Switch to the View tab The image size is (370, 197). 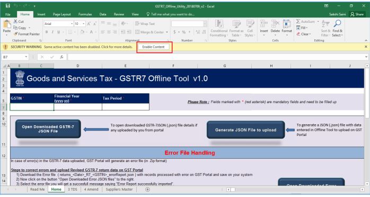135,14
